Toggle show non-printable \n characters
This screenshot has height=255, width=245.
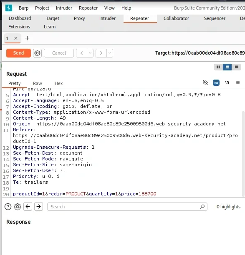tap(227, 82)
